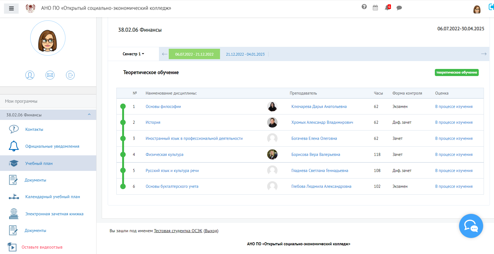Screen dimensions: 494x254
Task: Click the envelope mail icon under avatar
Action: point(50,75)
